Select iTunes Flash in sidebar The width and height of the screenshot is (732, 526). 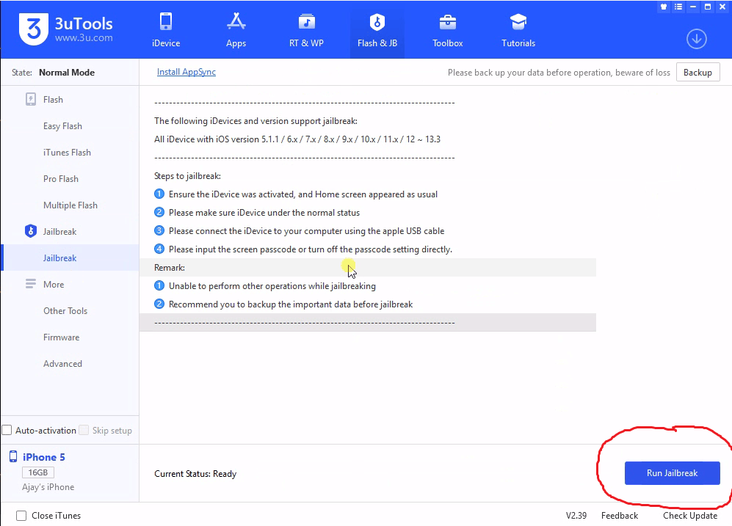point(67,152)
